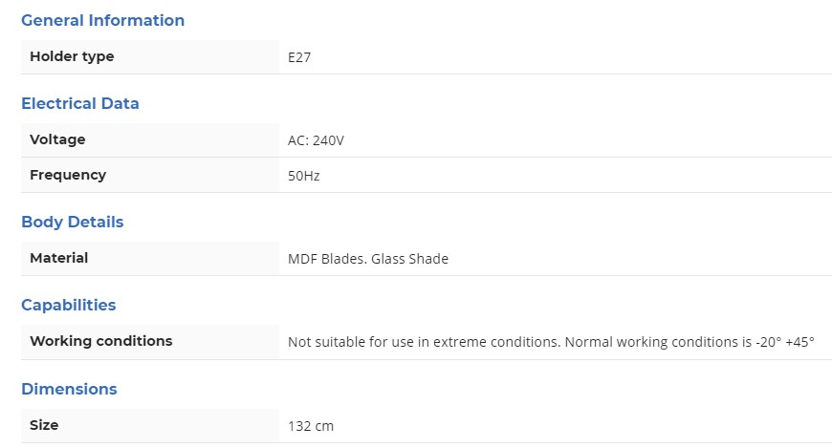Click the 50Hz frequency value
The width and height of the screenshot is (832, 448).
click(304, 176)
